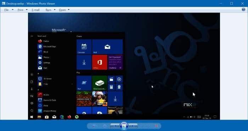Open the zoom magnifier control
Screen dimensions: 248x131
95,126
